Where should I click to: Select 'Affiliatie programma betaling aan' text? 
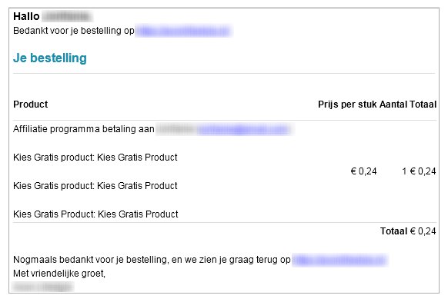pos(84,129)
